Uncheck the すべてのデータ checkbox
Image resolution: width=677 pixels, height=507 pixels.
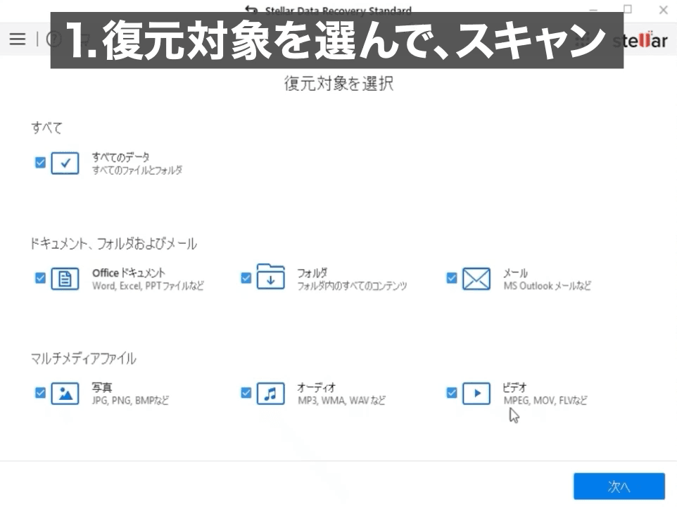tap(40, 162)
